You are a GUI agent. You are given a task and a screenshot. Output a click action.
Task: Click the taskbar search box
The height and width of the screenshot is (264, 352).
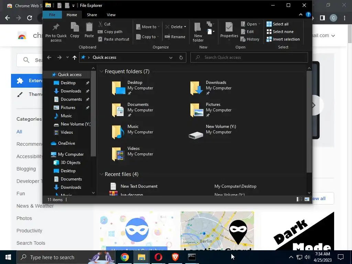click(x=66, y=257)
